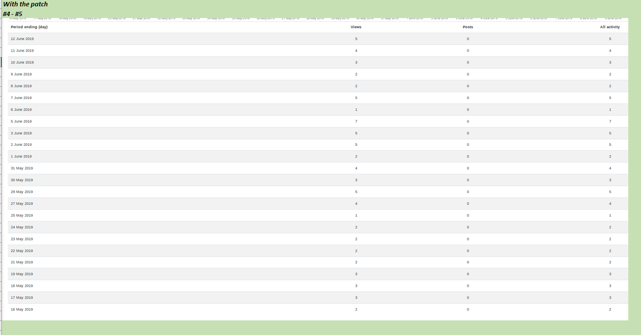Viewport: 641px width, 335px height.
Task: Click the Posts value 0 for 1 June 2019
Action: [468, 157]
